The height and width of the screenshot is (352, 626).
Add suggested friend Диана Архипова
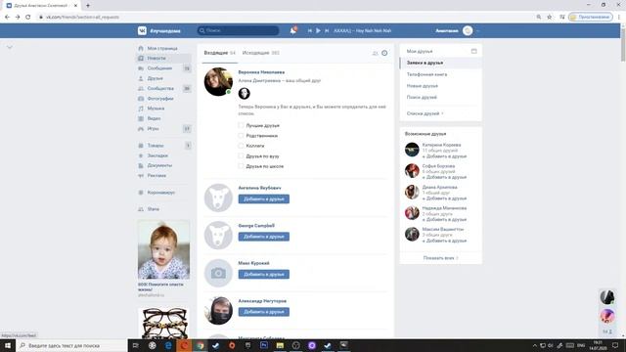pos(444,198)
